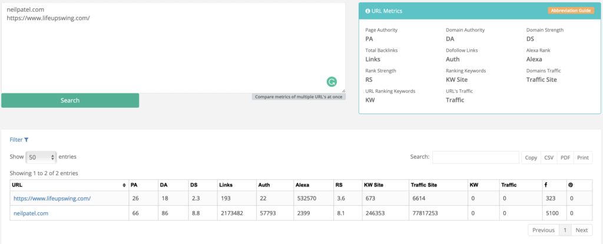603x244 pixels.
Task: Click inside the URL list textarea
Action: click(173, 48)
